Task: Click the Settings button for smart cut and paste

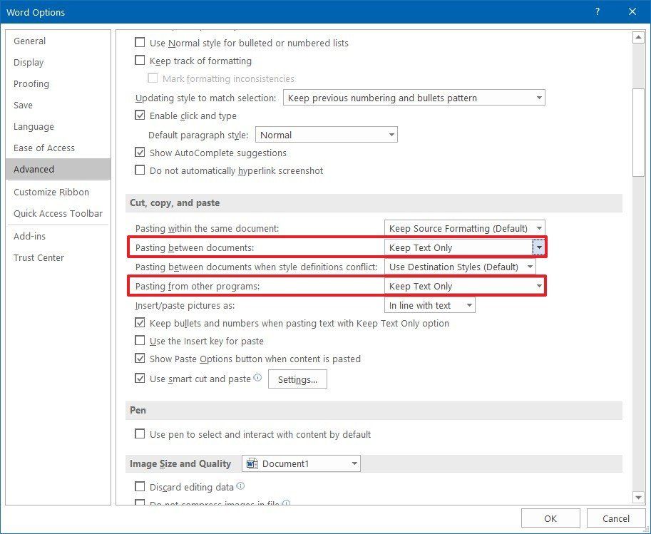Action: coord(297,379)
